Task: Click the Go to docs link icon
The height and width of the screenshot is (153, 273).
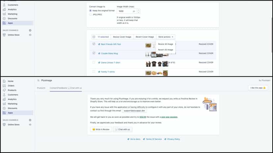Action: click(128, 139)
